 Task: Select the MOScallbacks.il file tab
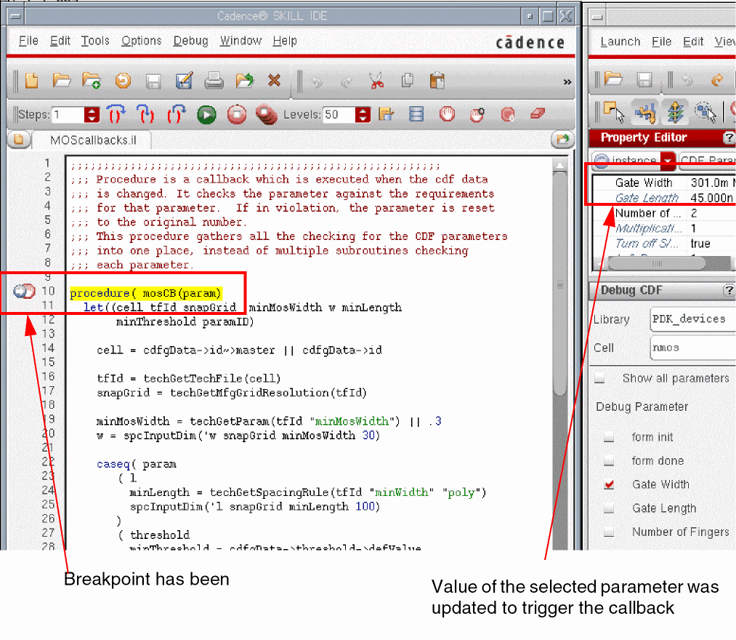pos(93,139)
